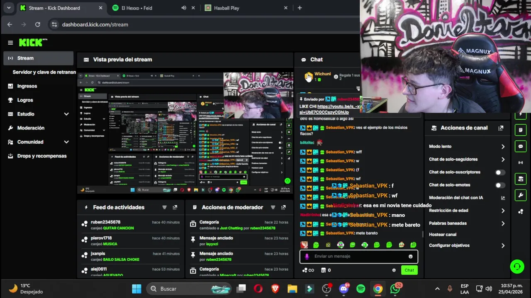The width and height of the screenshot is (531, 298).
Task: Select Stream in the sidebar
Action: point(39,58)
